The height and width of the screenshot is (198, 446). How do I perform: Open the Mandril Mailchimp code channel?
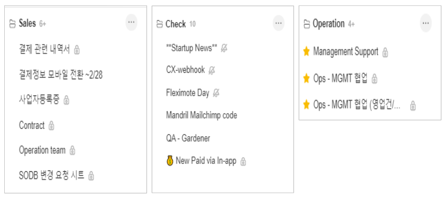tap(201, 115)
